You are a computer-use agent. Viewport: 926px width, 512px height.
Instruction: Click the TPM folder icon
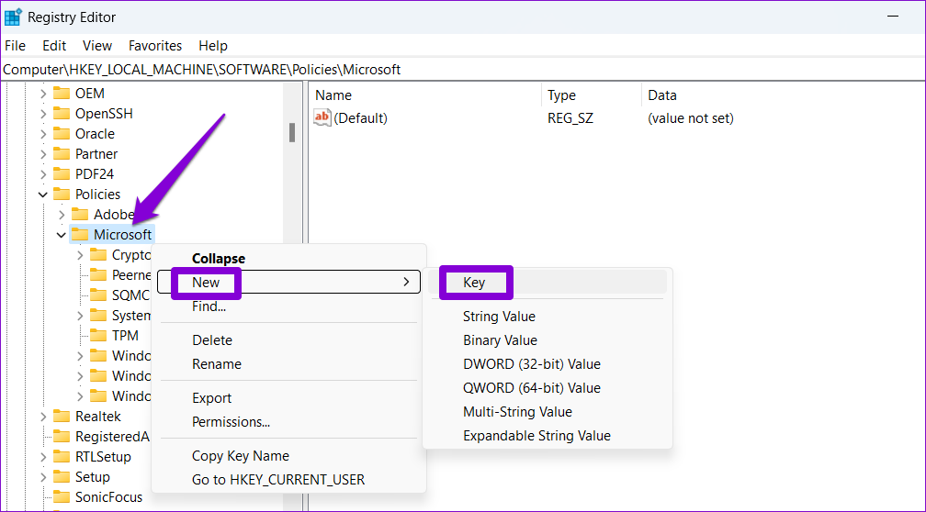(98, 336)
